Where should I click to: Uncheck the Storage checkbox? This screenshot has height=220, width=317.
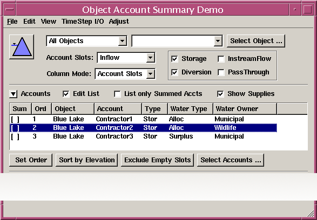click(174, 59)
